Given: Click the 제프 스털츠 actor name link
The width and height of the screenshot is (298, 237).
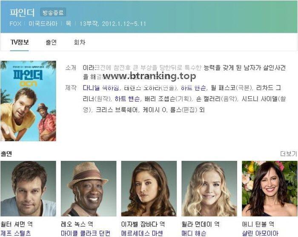Looking at the screenshot, I should (x=16, y=233).
